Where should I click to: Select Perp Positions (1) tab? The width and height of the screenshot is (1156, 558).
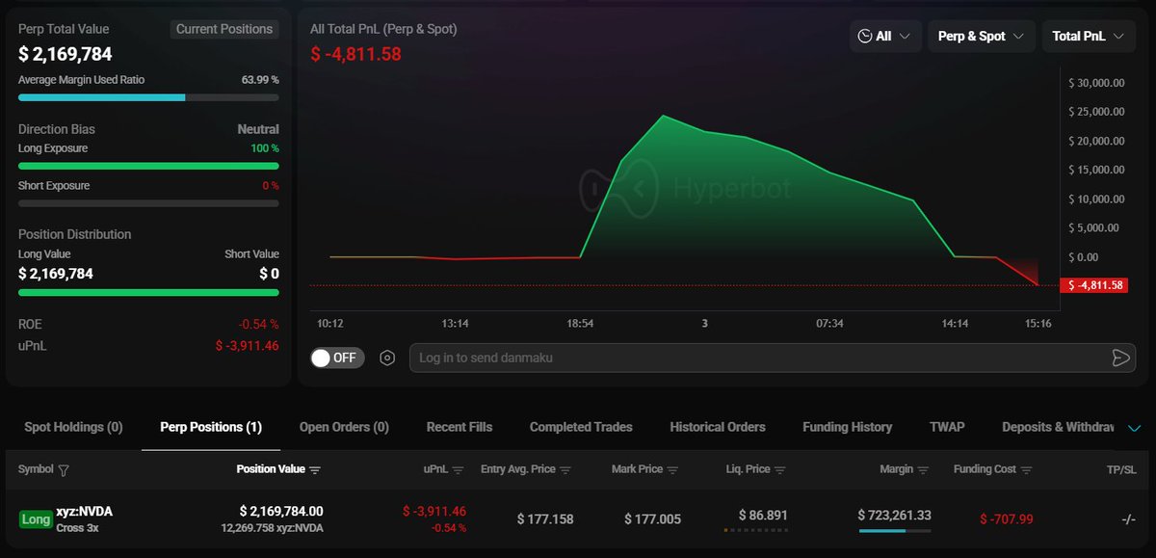coord(211,427)
